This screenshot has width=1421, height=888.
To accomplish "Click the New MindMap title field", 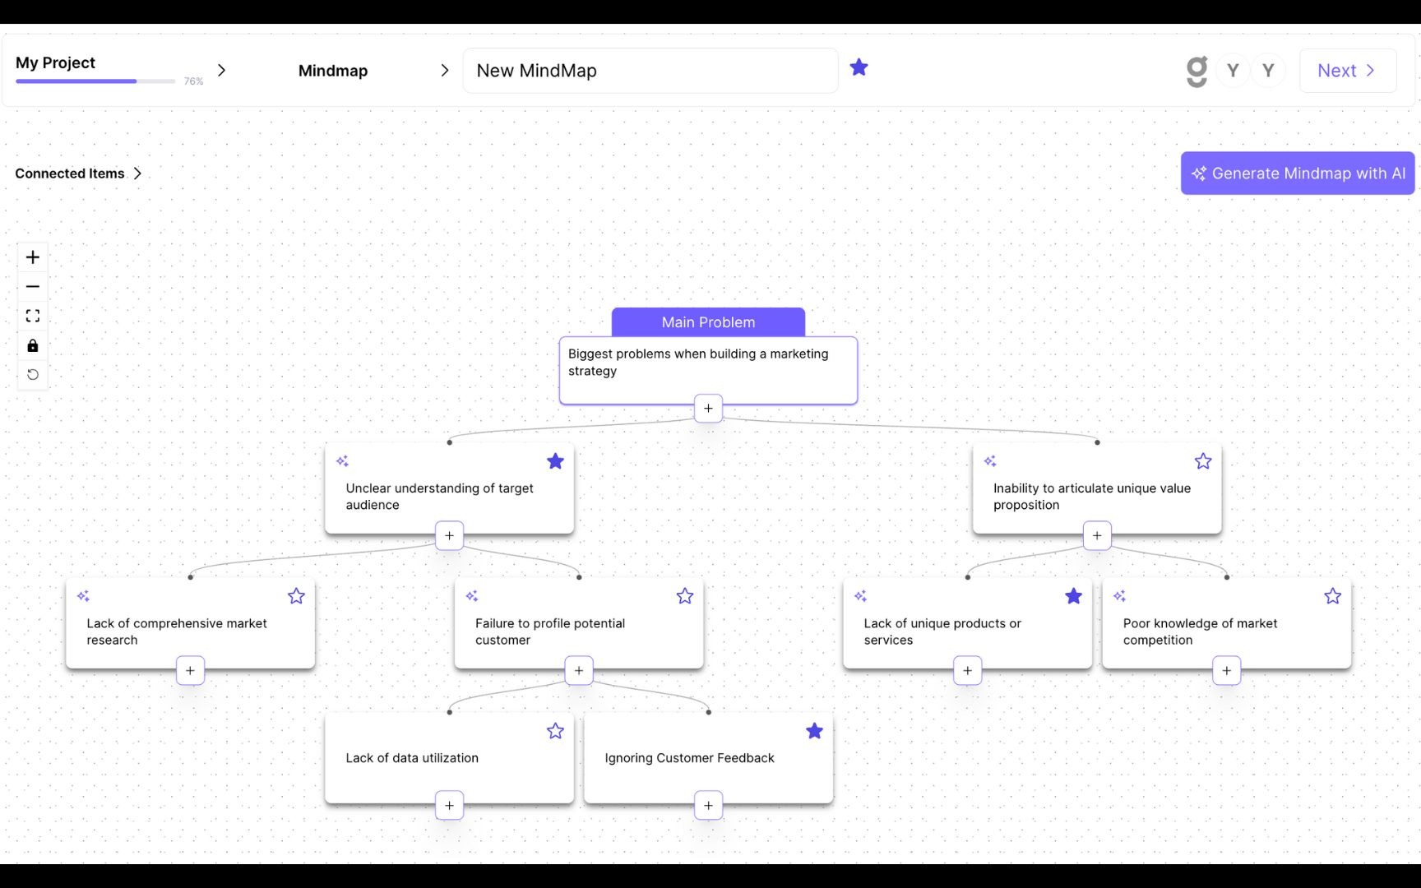I will (650, 71).
